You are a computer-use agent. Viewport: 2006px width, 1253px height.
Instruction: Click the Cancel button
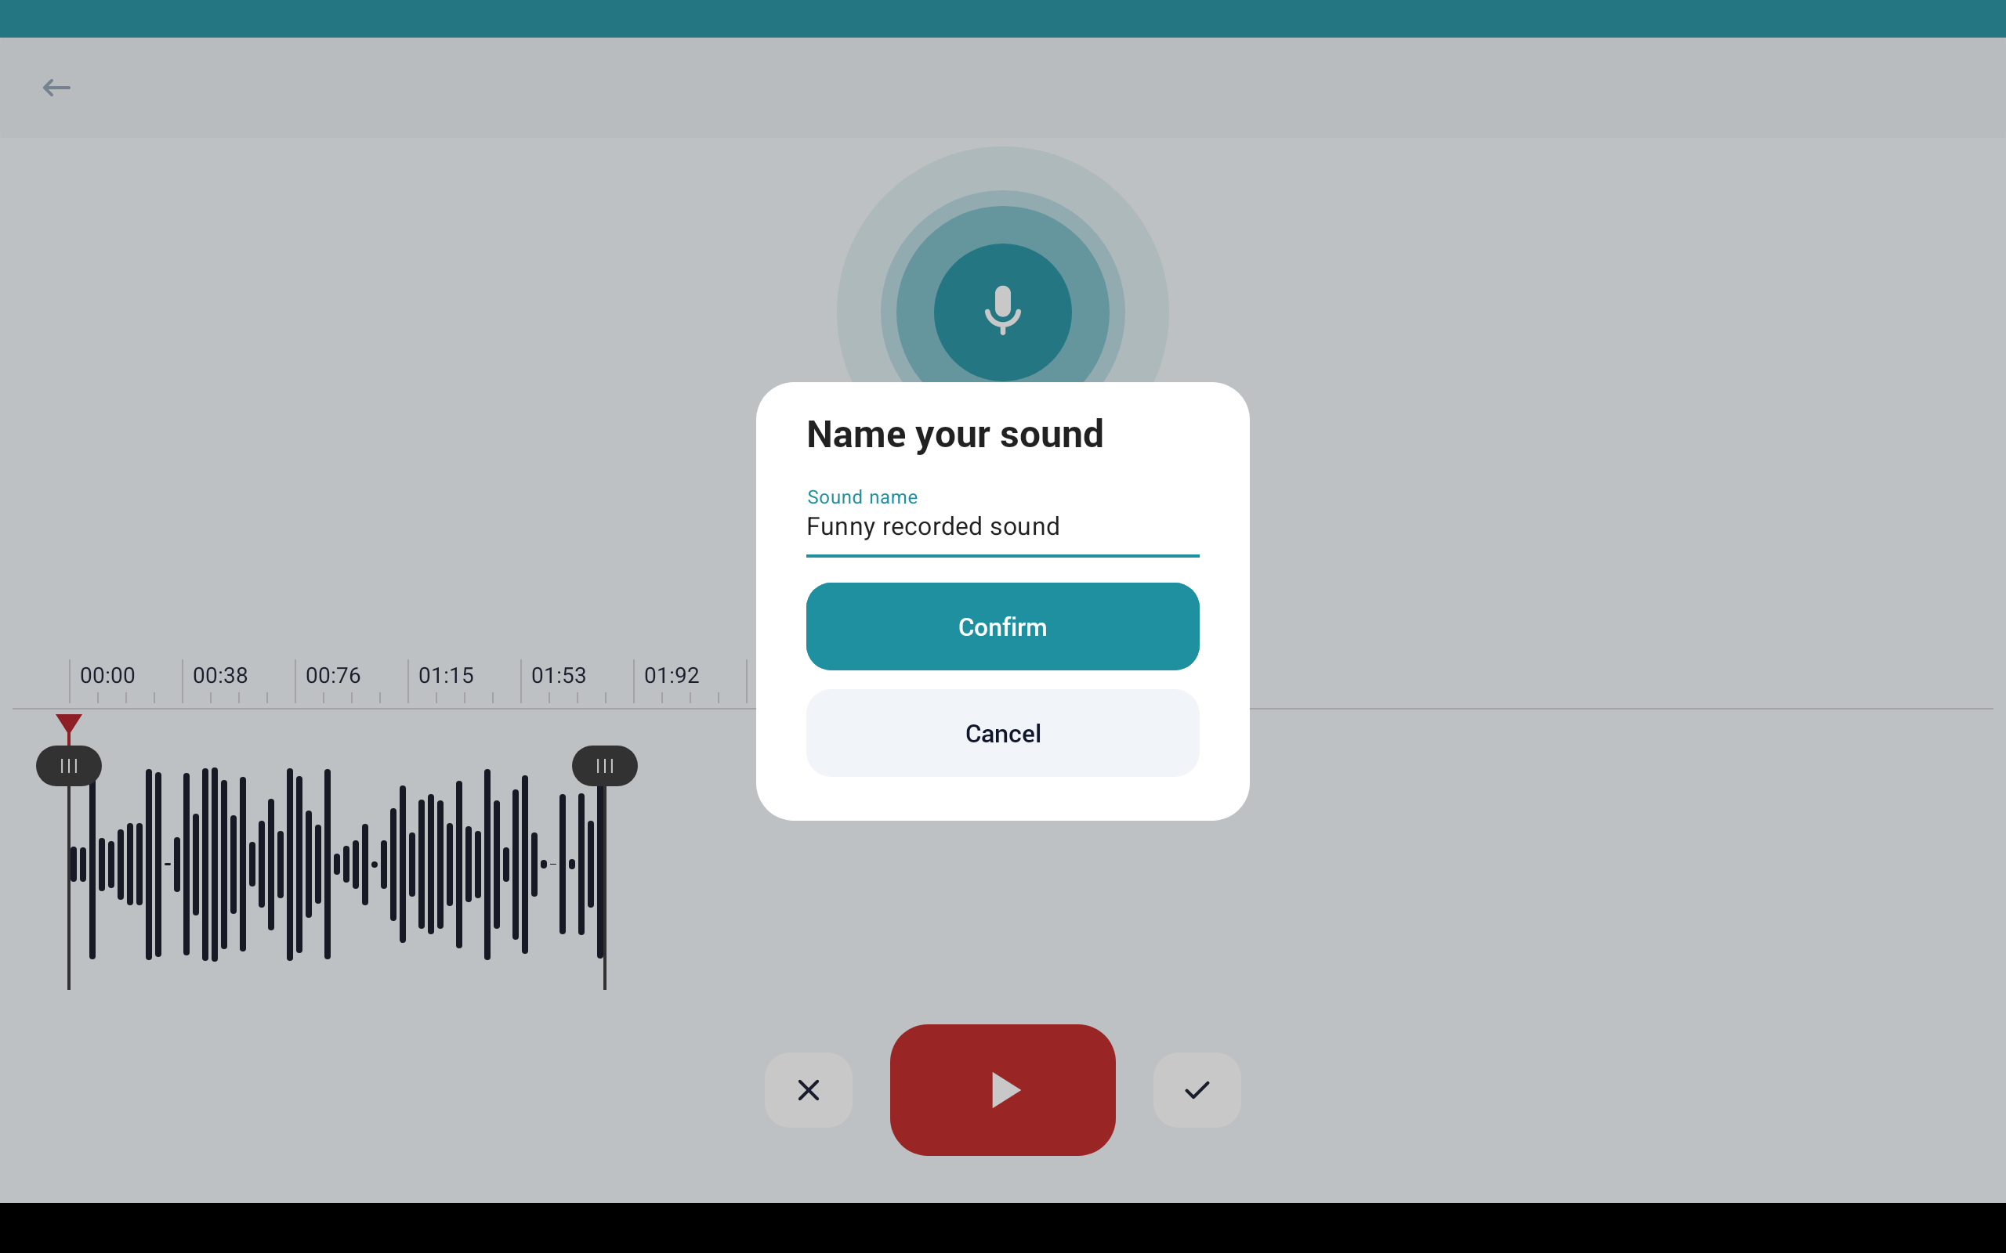point(1002,734)
